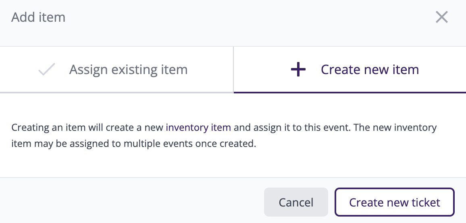Screen dimensions: 466x223
Task: Click the Create new ticket button
Action: click(394, 202)
